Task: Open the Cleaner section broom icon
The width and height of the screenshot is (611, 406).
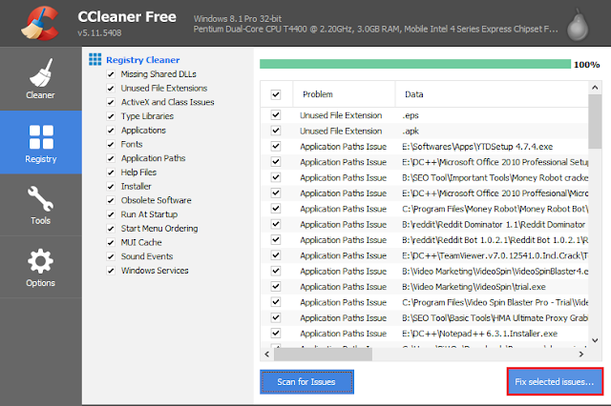Action: coord(41,73)
